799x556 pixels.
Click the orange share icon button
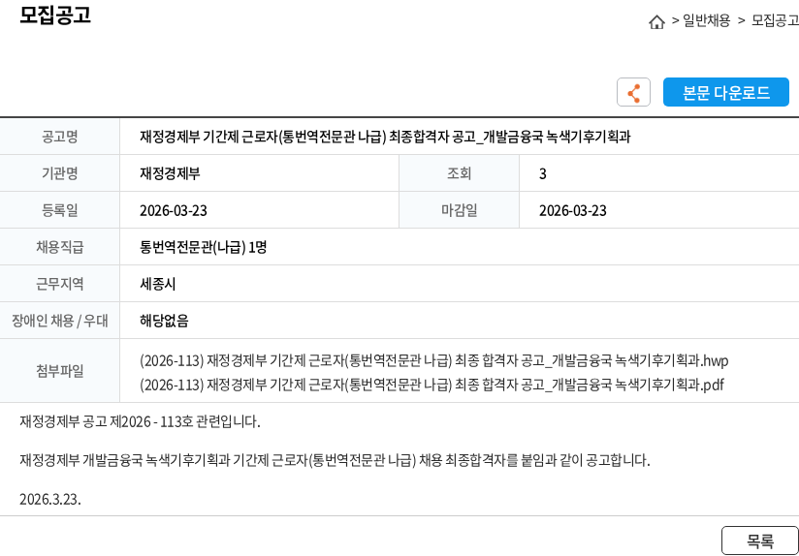633,92
